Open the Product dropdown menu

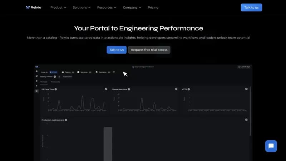coord(58,8)
